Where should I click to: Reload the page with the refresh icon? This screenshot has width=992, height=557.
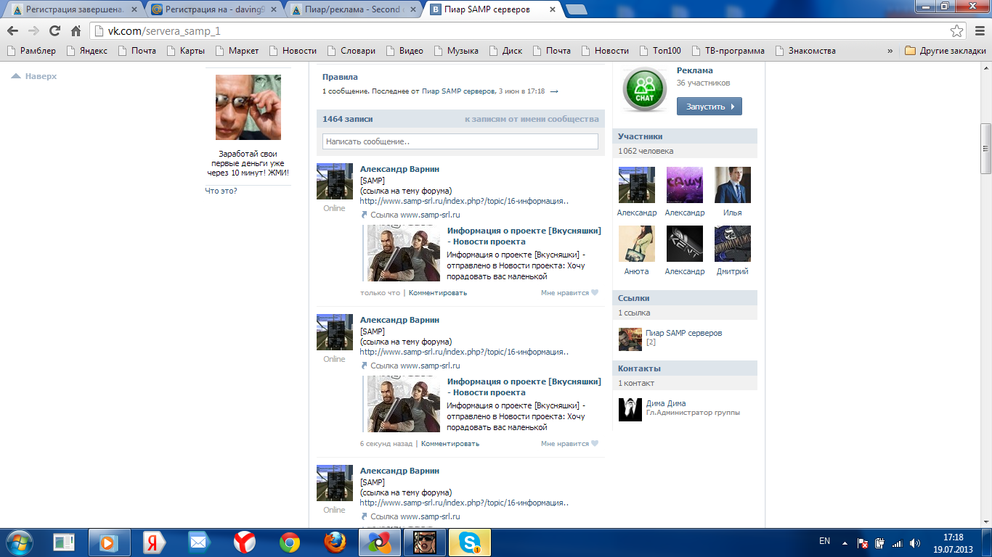[x=54, y=31]
